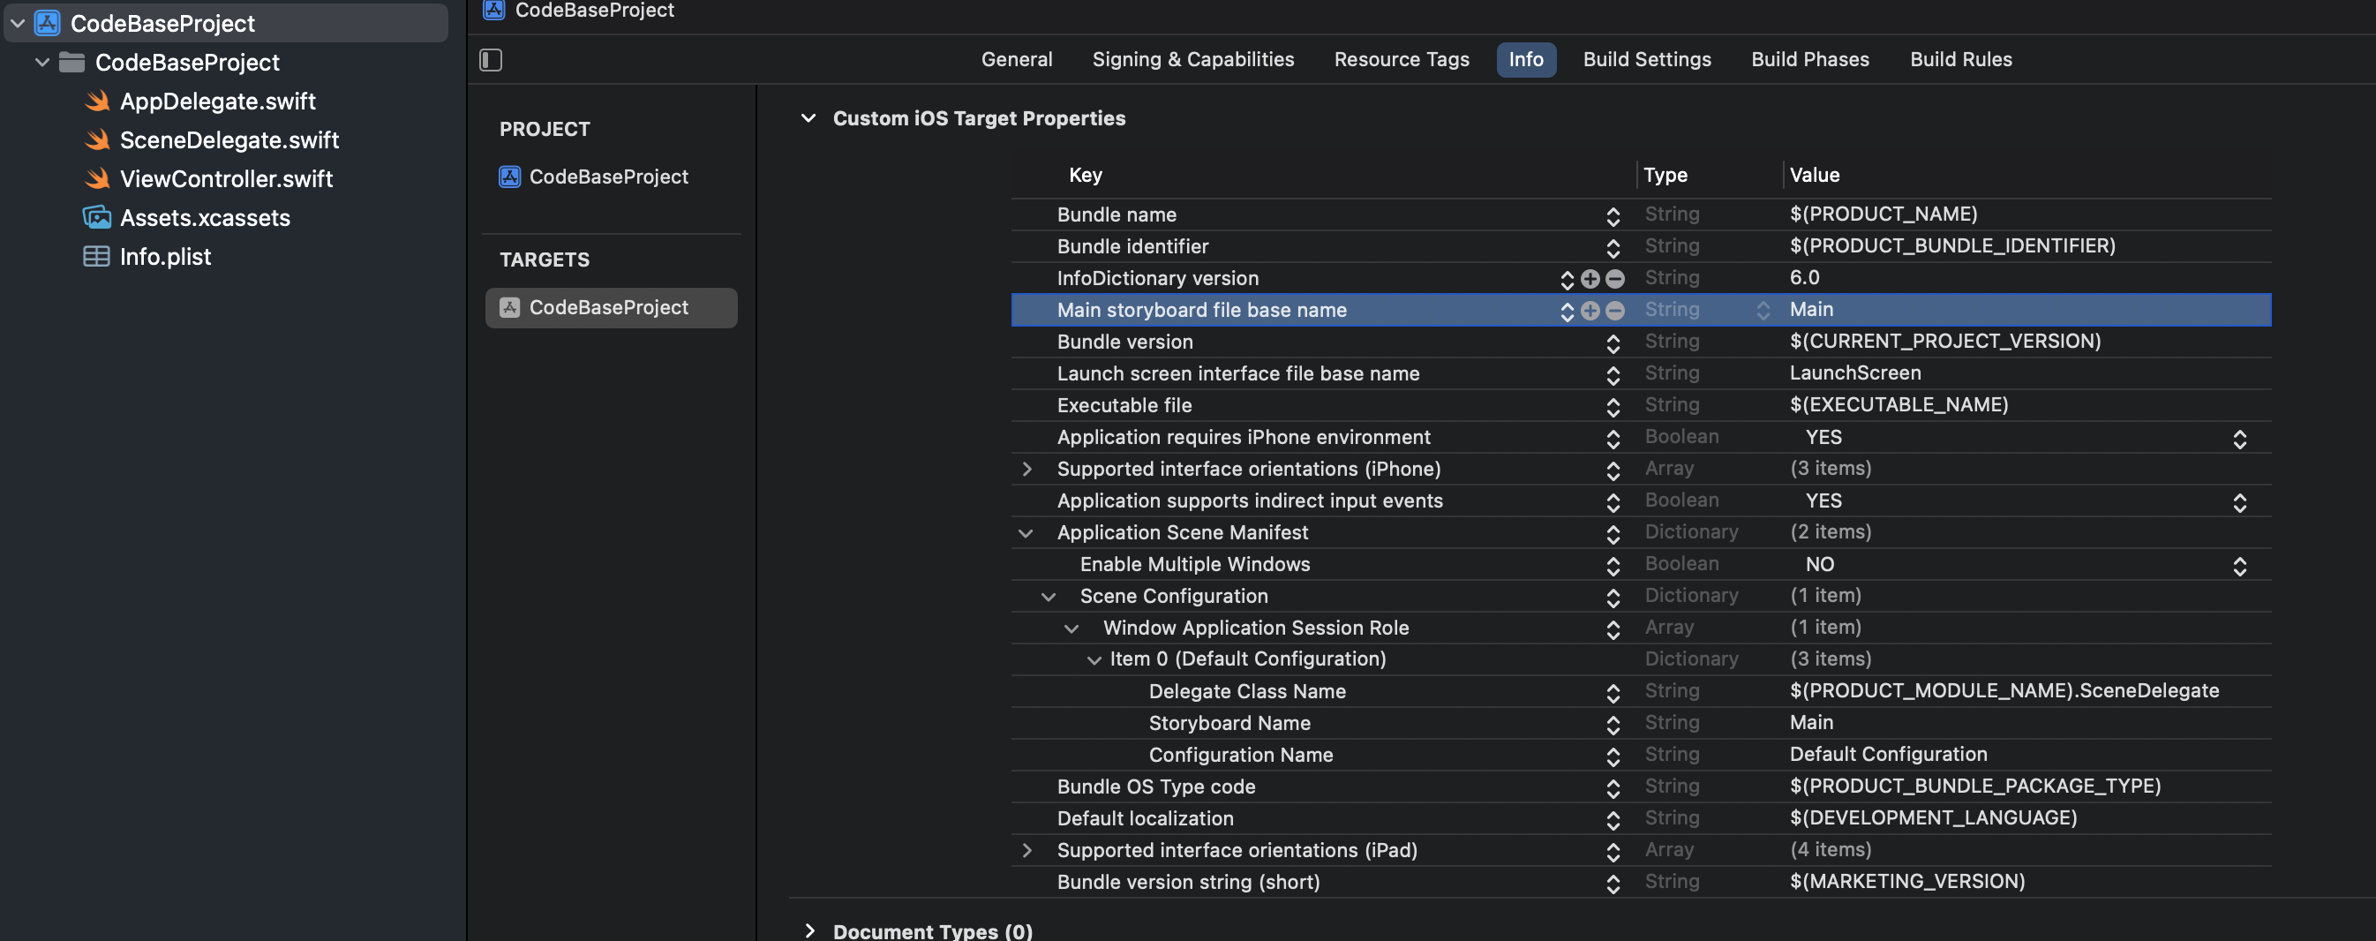The width and height of the screenshot is (2376, 941).
Task: Click the 6.0 value for InfoDictionary version
Action: [1804, 277]
